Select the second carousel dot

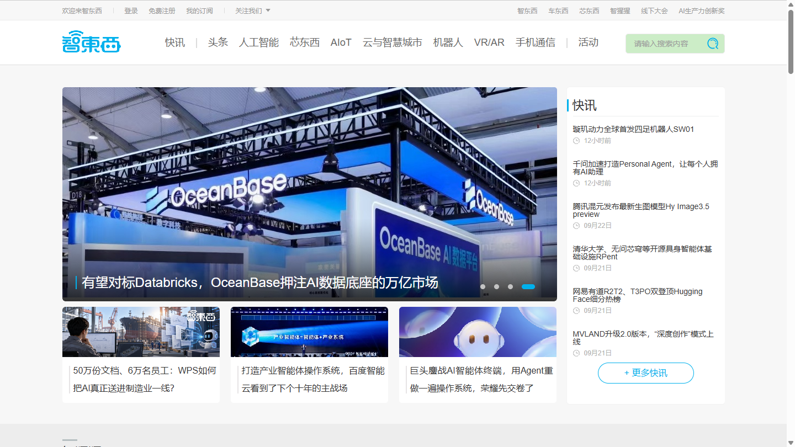pyautogui.click(x=497, y=287)
